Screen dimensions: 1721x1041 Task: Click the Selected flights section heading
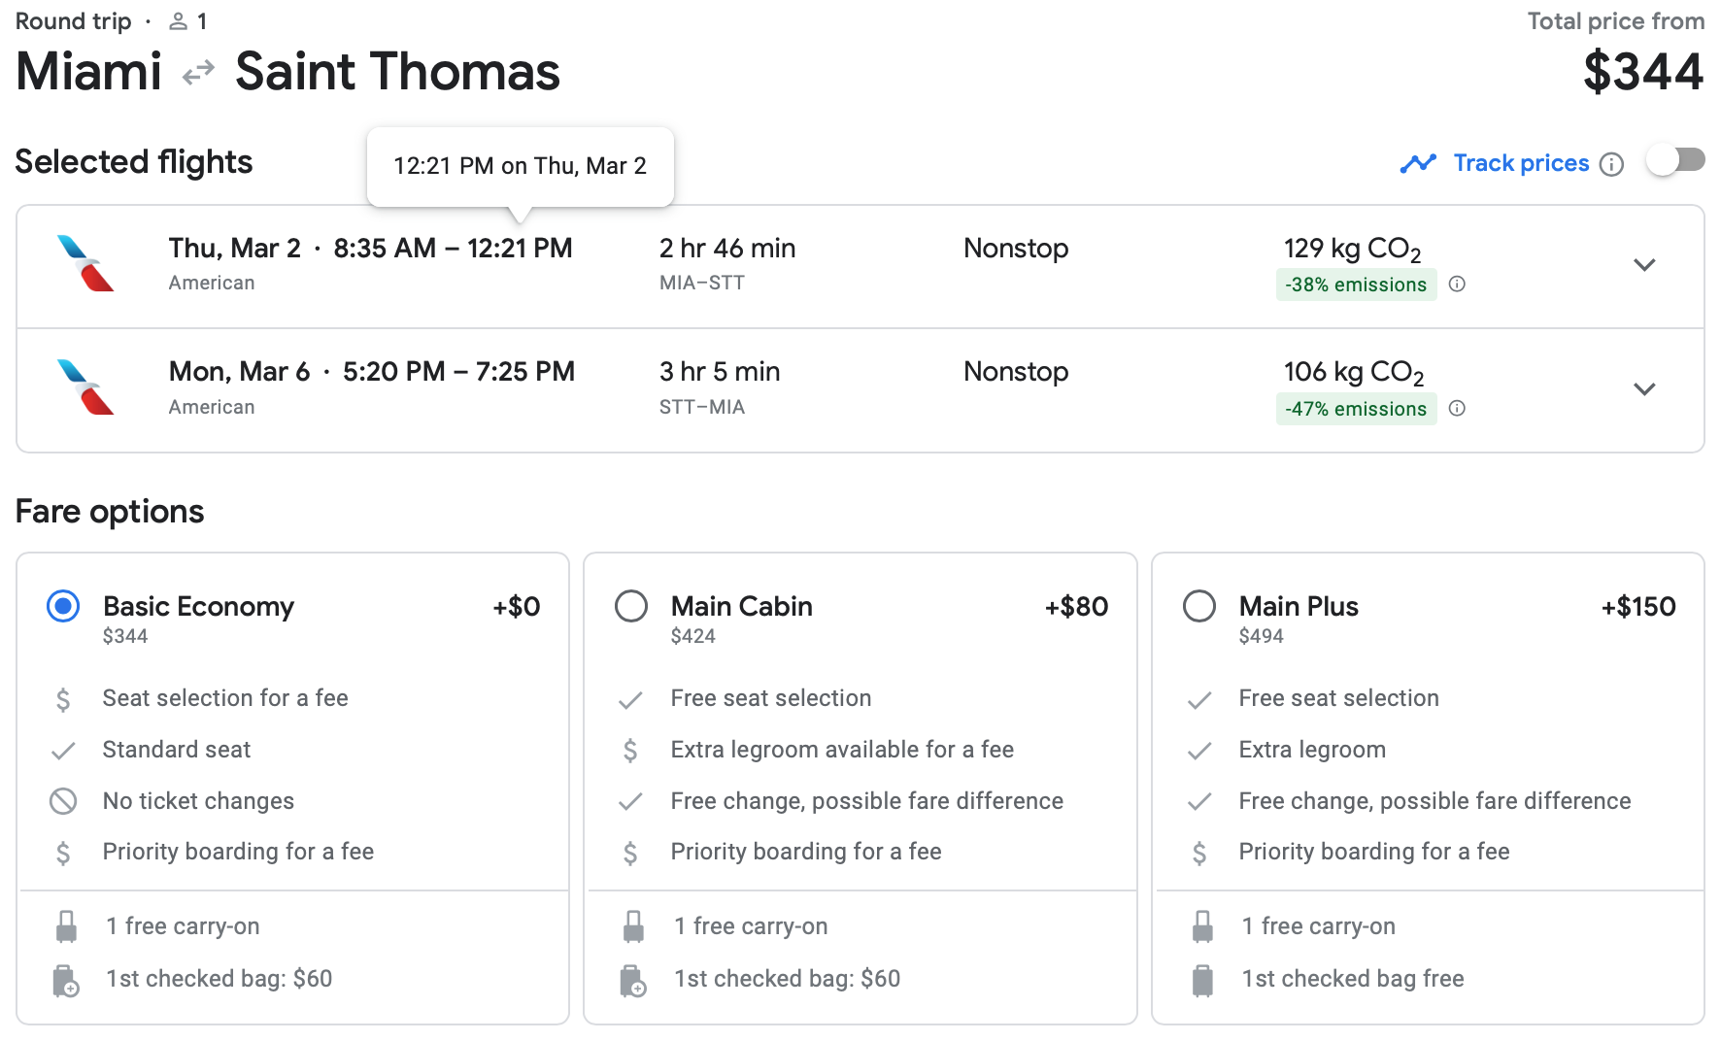(x=133, y=161)
